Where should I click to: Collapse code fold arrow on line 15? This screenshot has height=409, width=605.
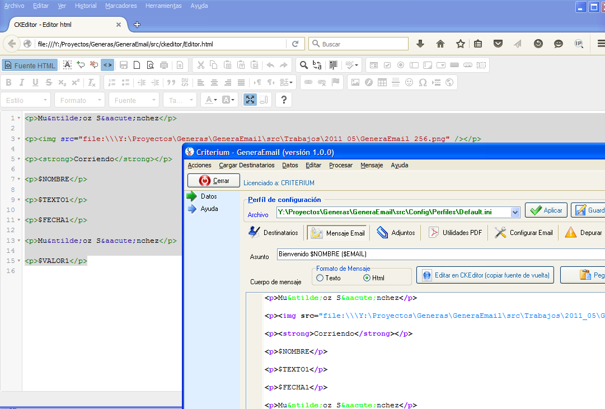click(18, 261)
